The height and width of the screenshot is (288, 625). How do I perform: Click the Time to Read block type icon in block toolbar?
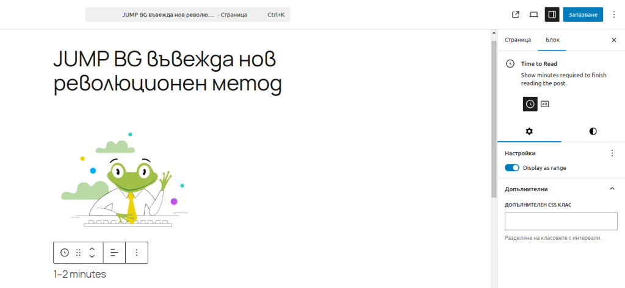pyautogui.click(x=65, y=252)
